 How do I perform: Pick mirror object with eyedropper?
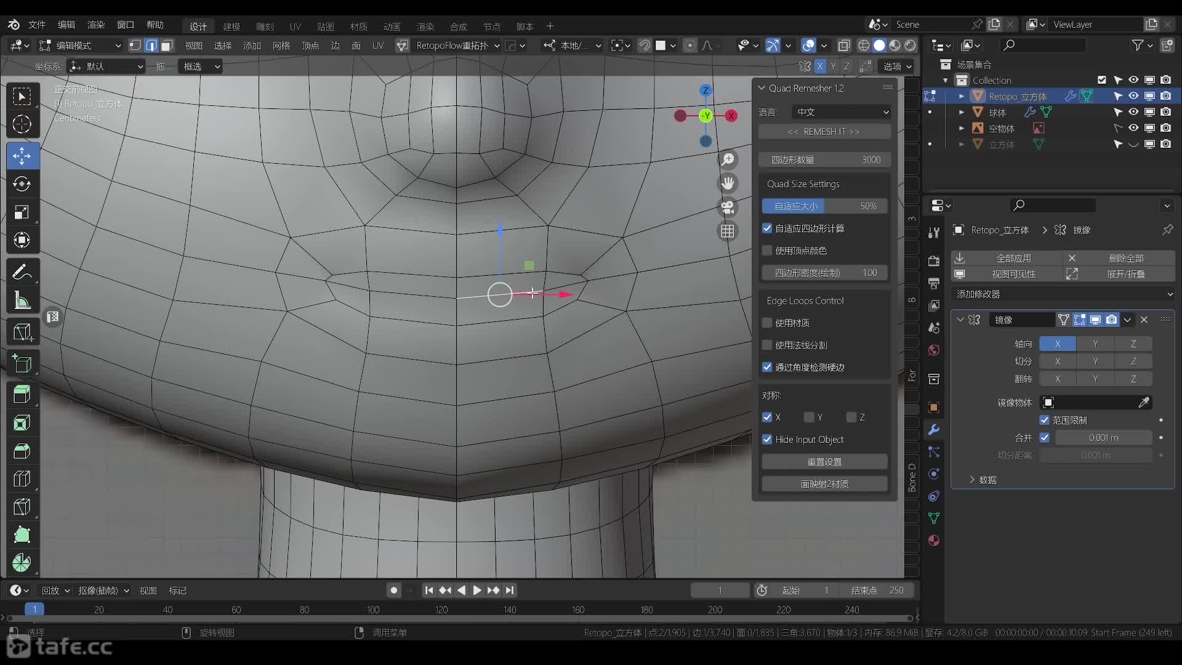pyautogui.click(x=1143, y=403)
